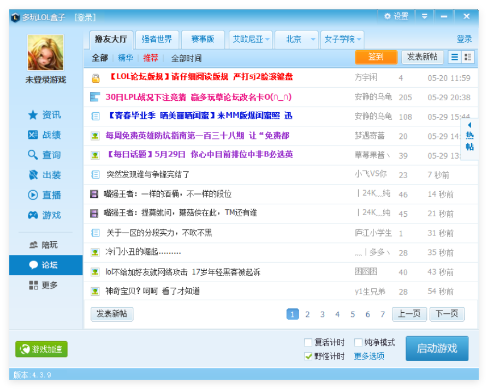This screenshot has width=488, height=389.
Task: Select the 精华 filter
Action: 126,58
